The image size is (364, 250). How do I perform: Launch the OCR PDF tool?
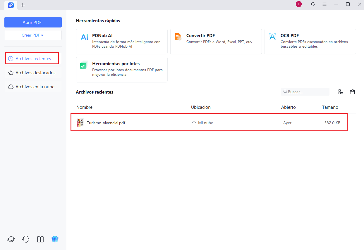(310, 41)
